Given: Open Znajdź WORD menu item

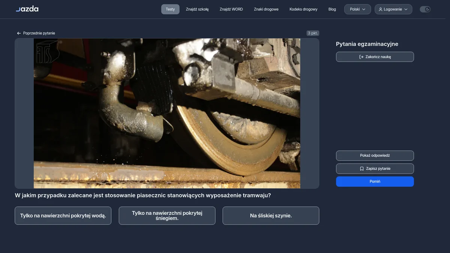Looking at the screenshot, I should point(231,9).
